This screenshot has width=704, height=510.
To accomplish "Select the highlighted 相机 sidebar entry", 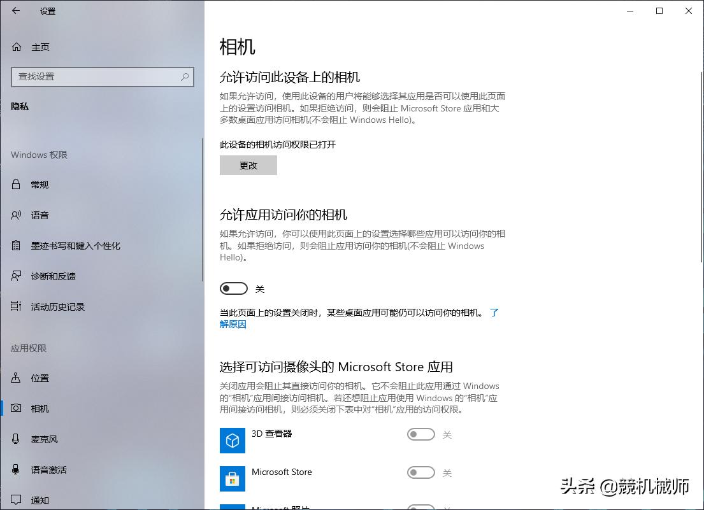I will pyautogui.click(x=15, y=408).
